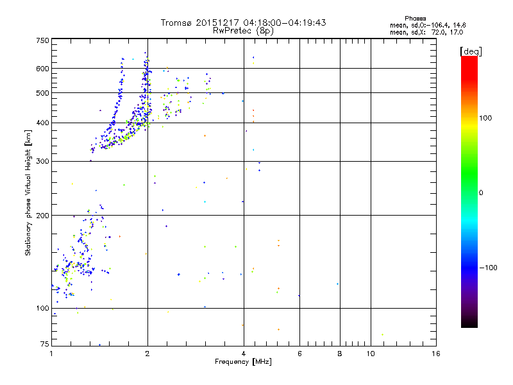The width and height of the screenshot is (513, 385).
Task: Click the y-axis '300' tick label
Action: pyautogui.click(x=42, y=162)
